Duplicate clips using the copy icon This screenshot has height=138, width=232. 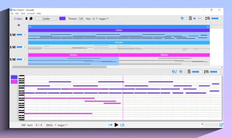31,18
